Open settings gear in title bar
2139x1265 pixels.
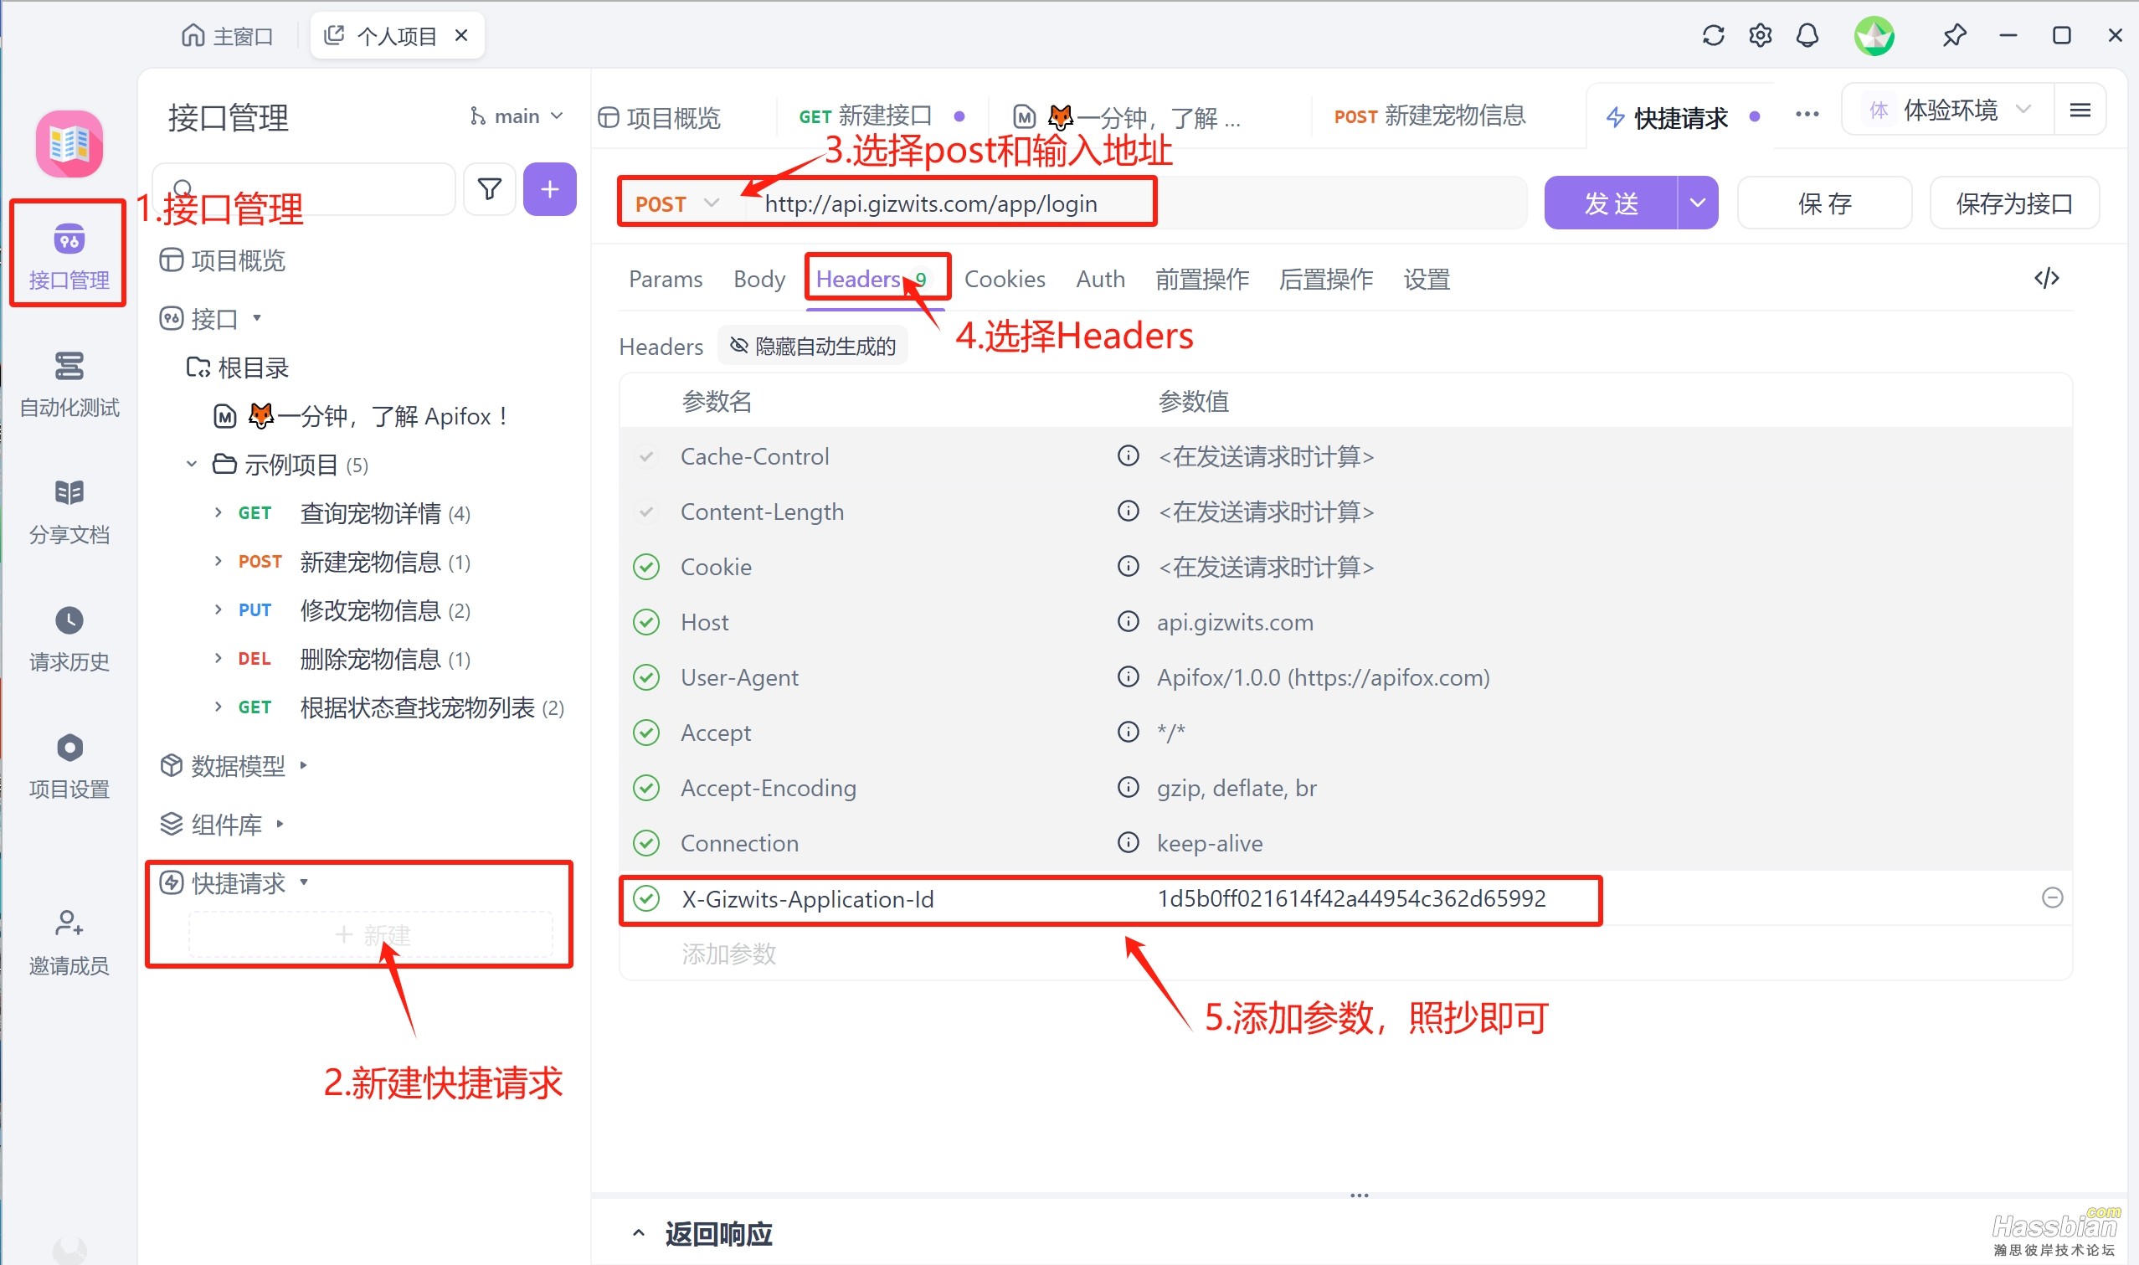(x=1760, y=35)
